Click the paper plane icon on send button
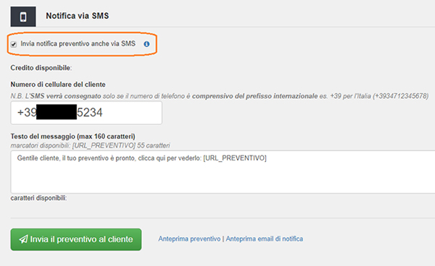 pyautogui.click(x=23, y=239)
